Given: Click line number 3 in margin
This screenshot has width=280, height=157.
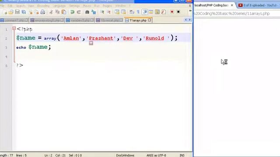Looking at the screenshot, I should point(6,48).
